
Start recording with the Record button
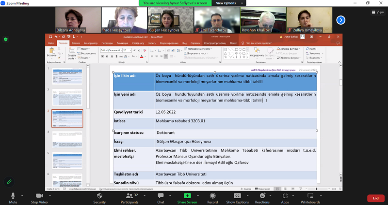212,196
